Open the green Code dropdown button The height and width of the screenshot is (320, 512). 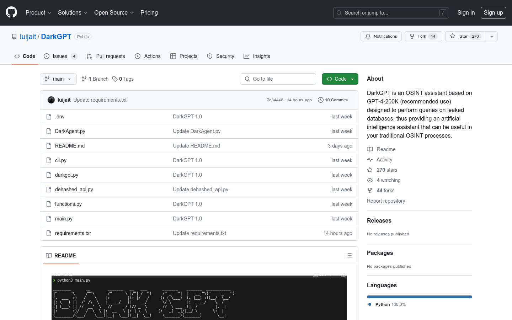point(340,79)
